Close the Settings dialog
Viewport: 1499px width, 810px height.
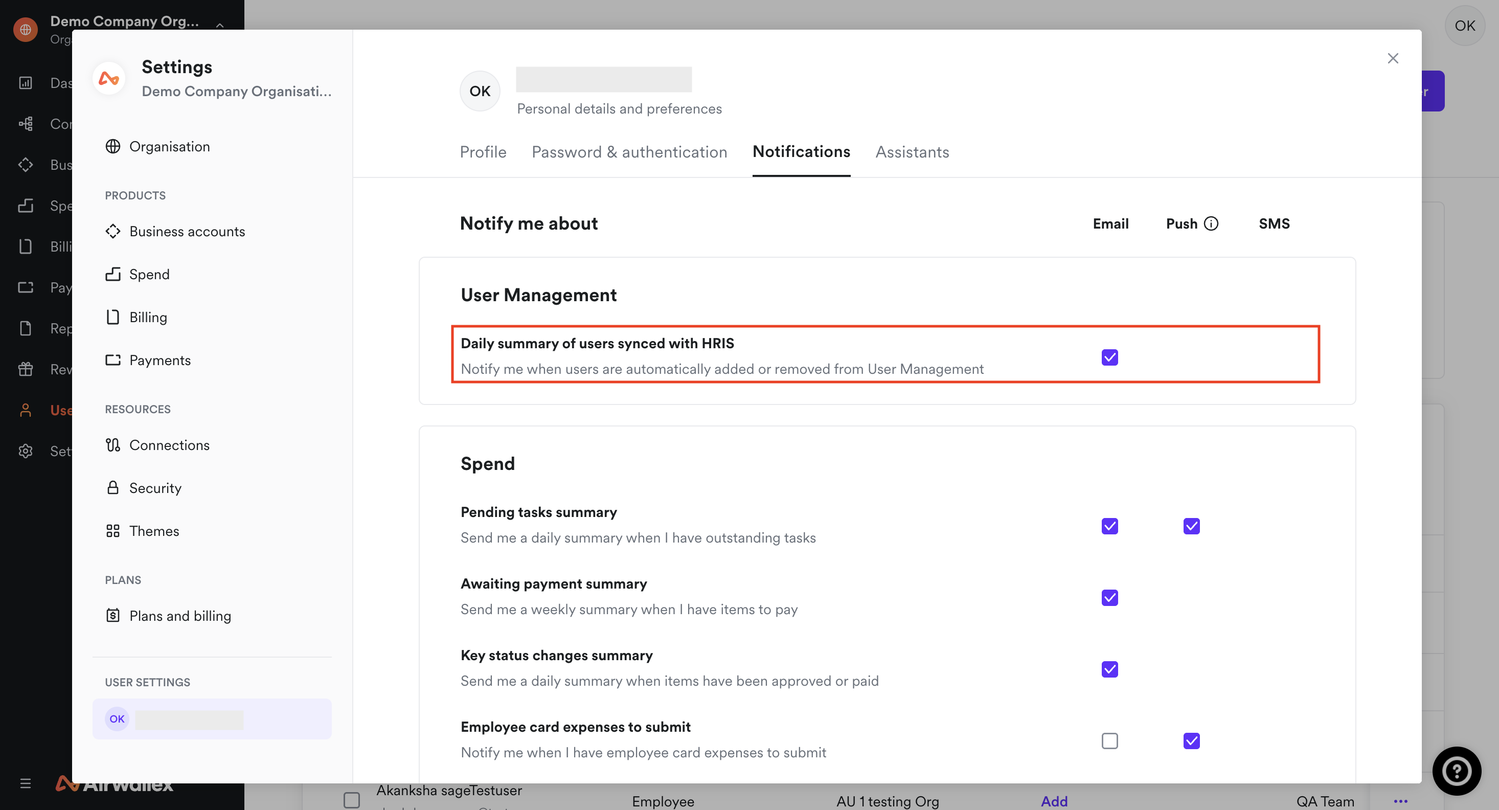click(x=1393, y=58)
